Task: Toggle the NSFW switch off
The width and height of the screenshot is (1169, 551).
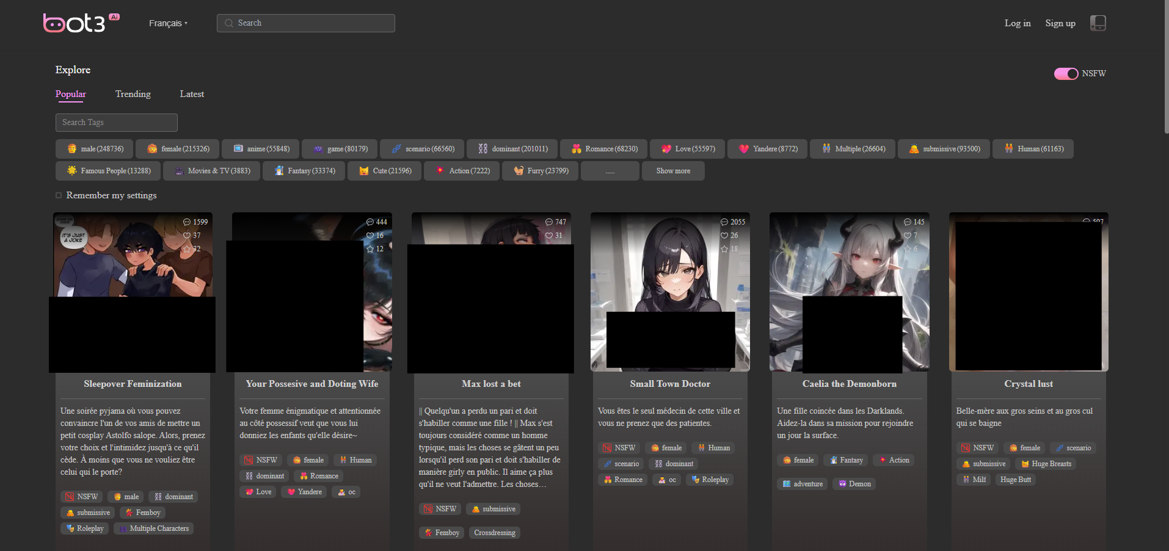Action: [1066, 74]
